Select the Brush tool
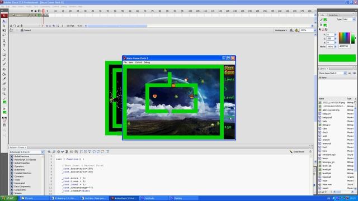358x201 pixels. pos(4,64)
